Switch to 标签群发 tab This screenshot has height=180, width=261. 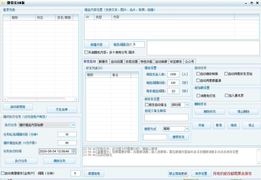[176, 62]
